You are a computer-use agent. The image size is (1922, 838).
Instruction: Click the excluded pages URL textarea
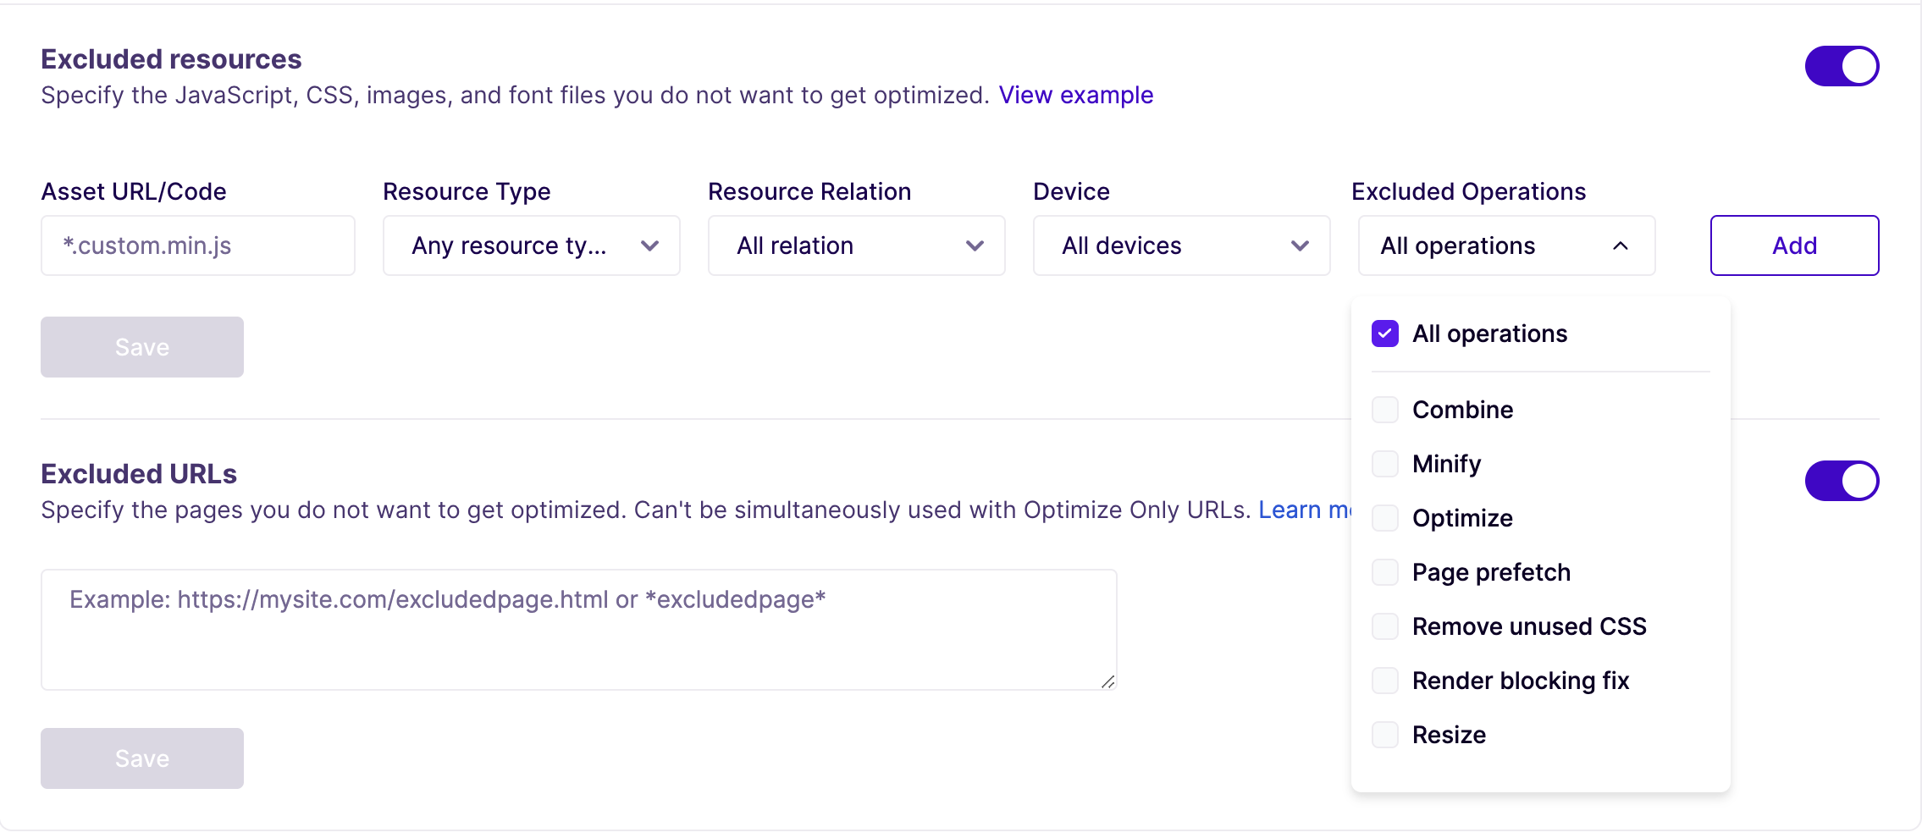(x=578, y=629)
